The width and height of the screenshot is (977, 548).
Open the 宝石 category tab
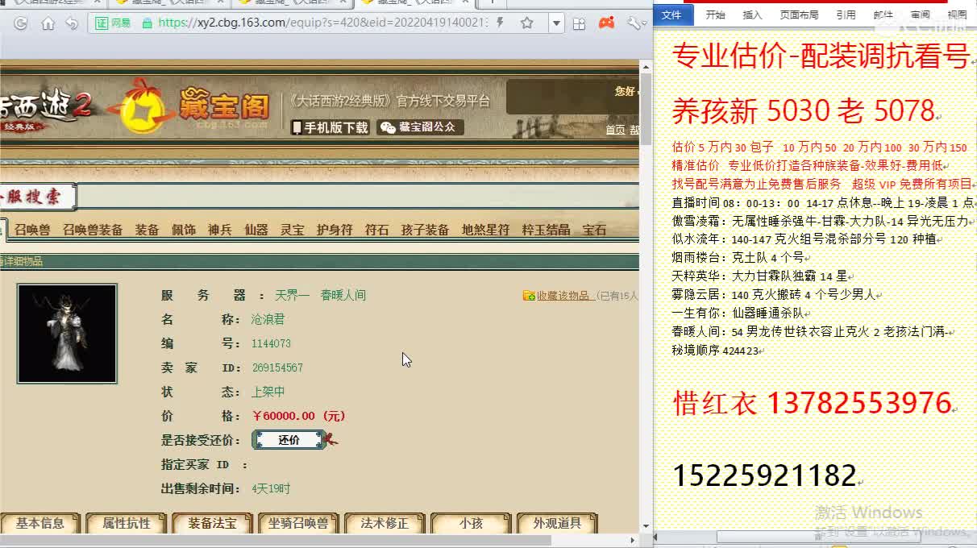tap(594, 230)
